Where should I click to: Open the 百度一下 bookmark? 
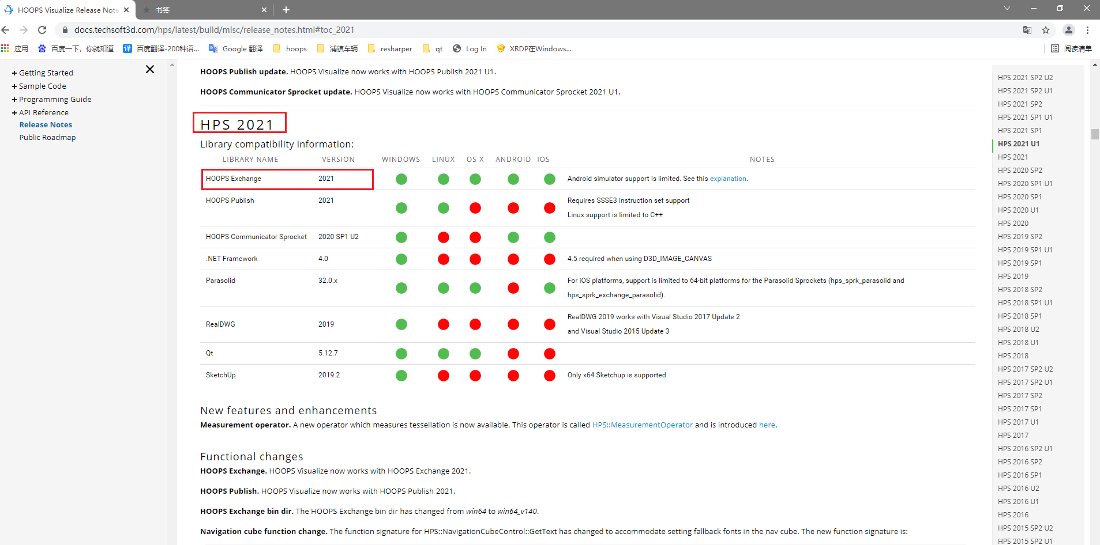click(x=76, y=48)
